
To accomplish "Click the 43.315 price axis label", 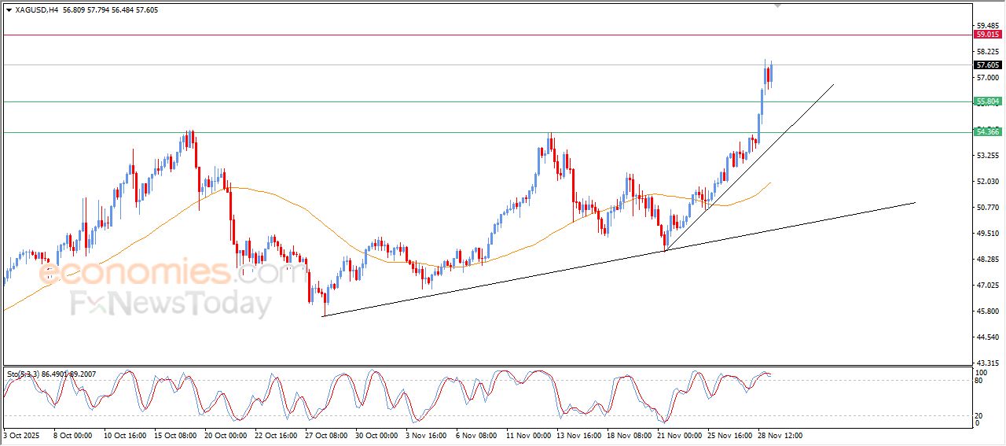I will pyautogui.click(x=986, y=363).
